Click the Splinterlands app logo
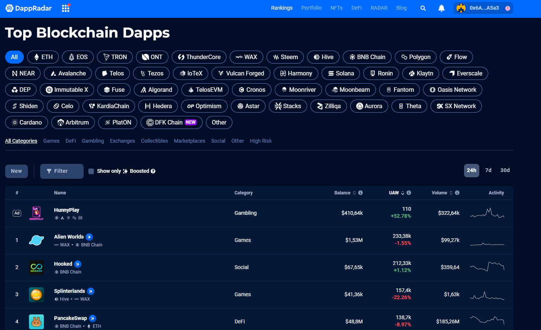The width and height of the screenshot is (541, 330). pyautogui.click(x=36, y=294)
